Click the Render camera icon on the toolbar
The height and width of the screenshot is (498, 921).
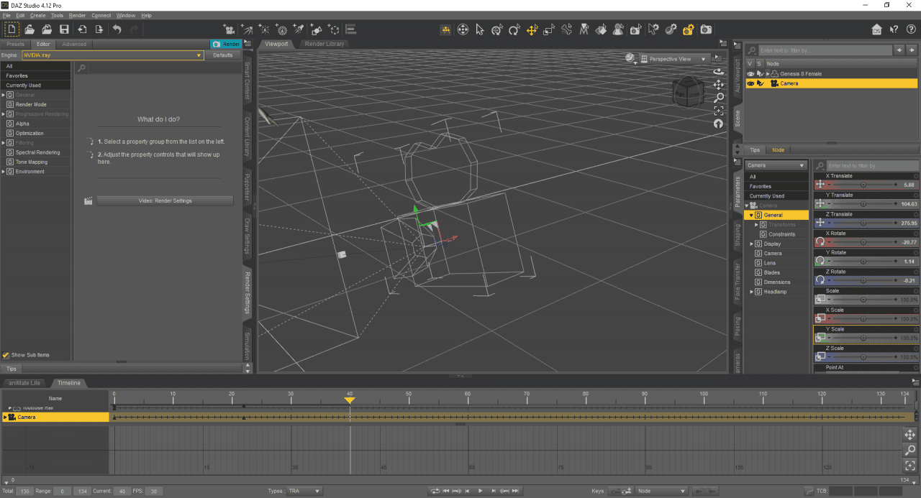[x=705, y=29]
